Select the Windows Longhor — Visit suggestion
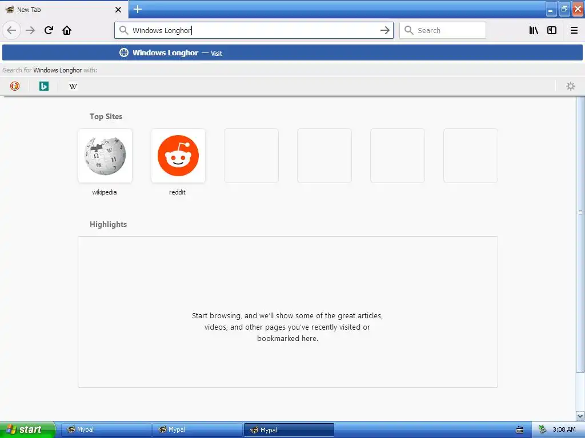The width and height of the screenshot is (585, 438). point(292,52)
